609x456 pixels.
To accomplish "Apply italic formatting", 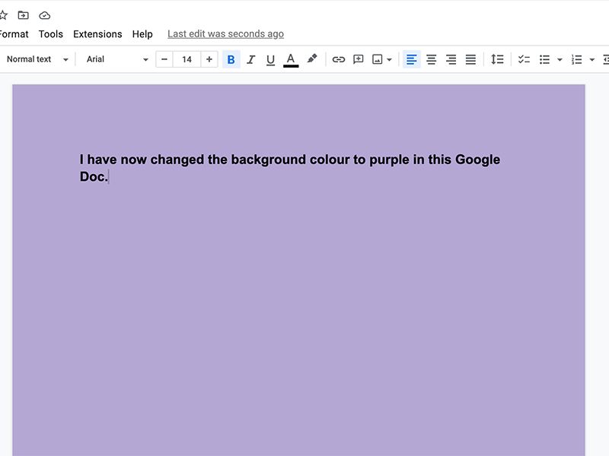I will [x=250, y=59].
